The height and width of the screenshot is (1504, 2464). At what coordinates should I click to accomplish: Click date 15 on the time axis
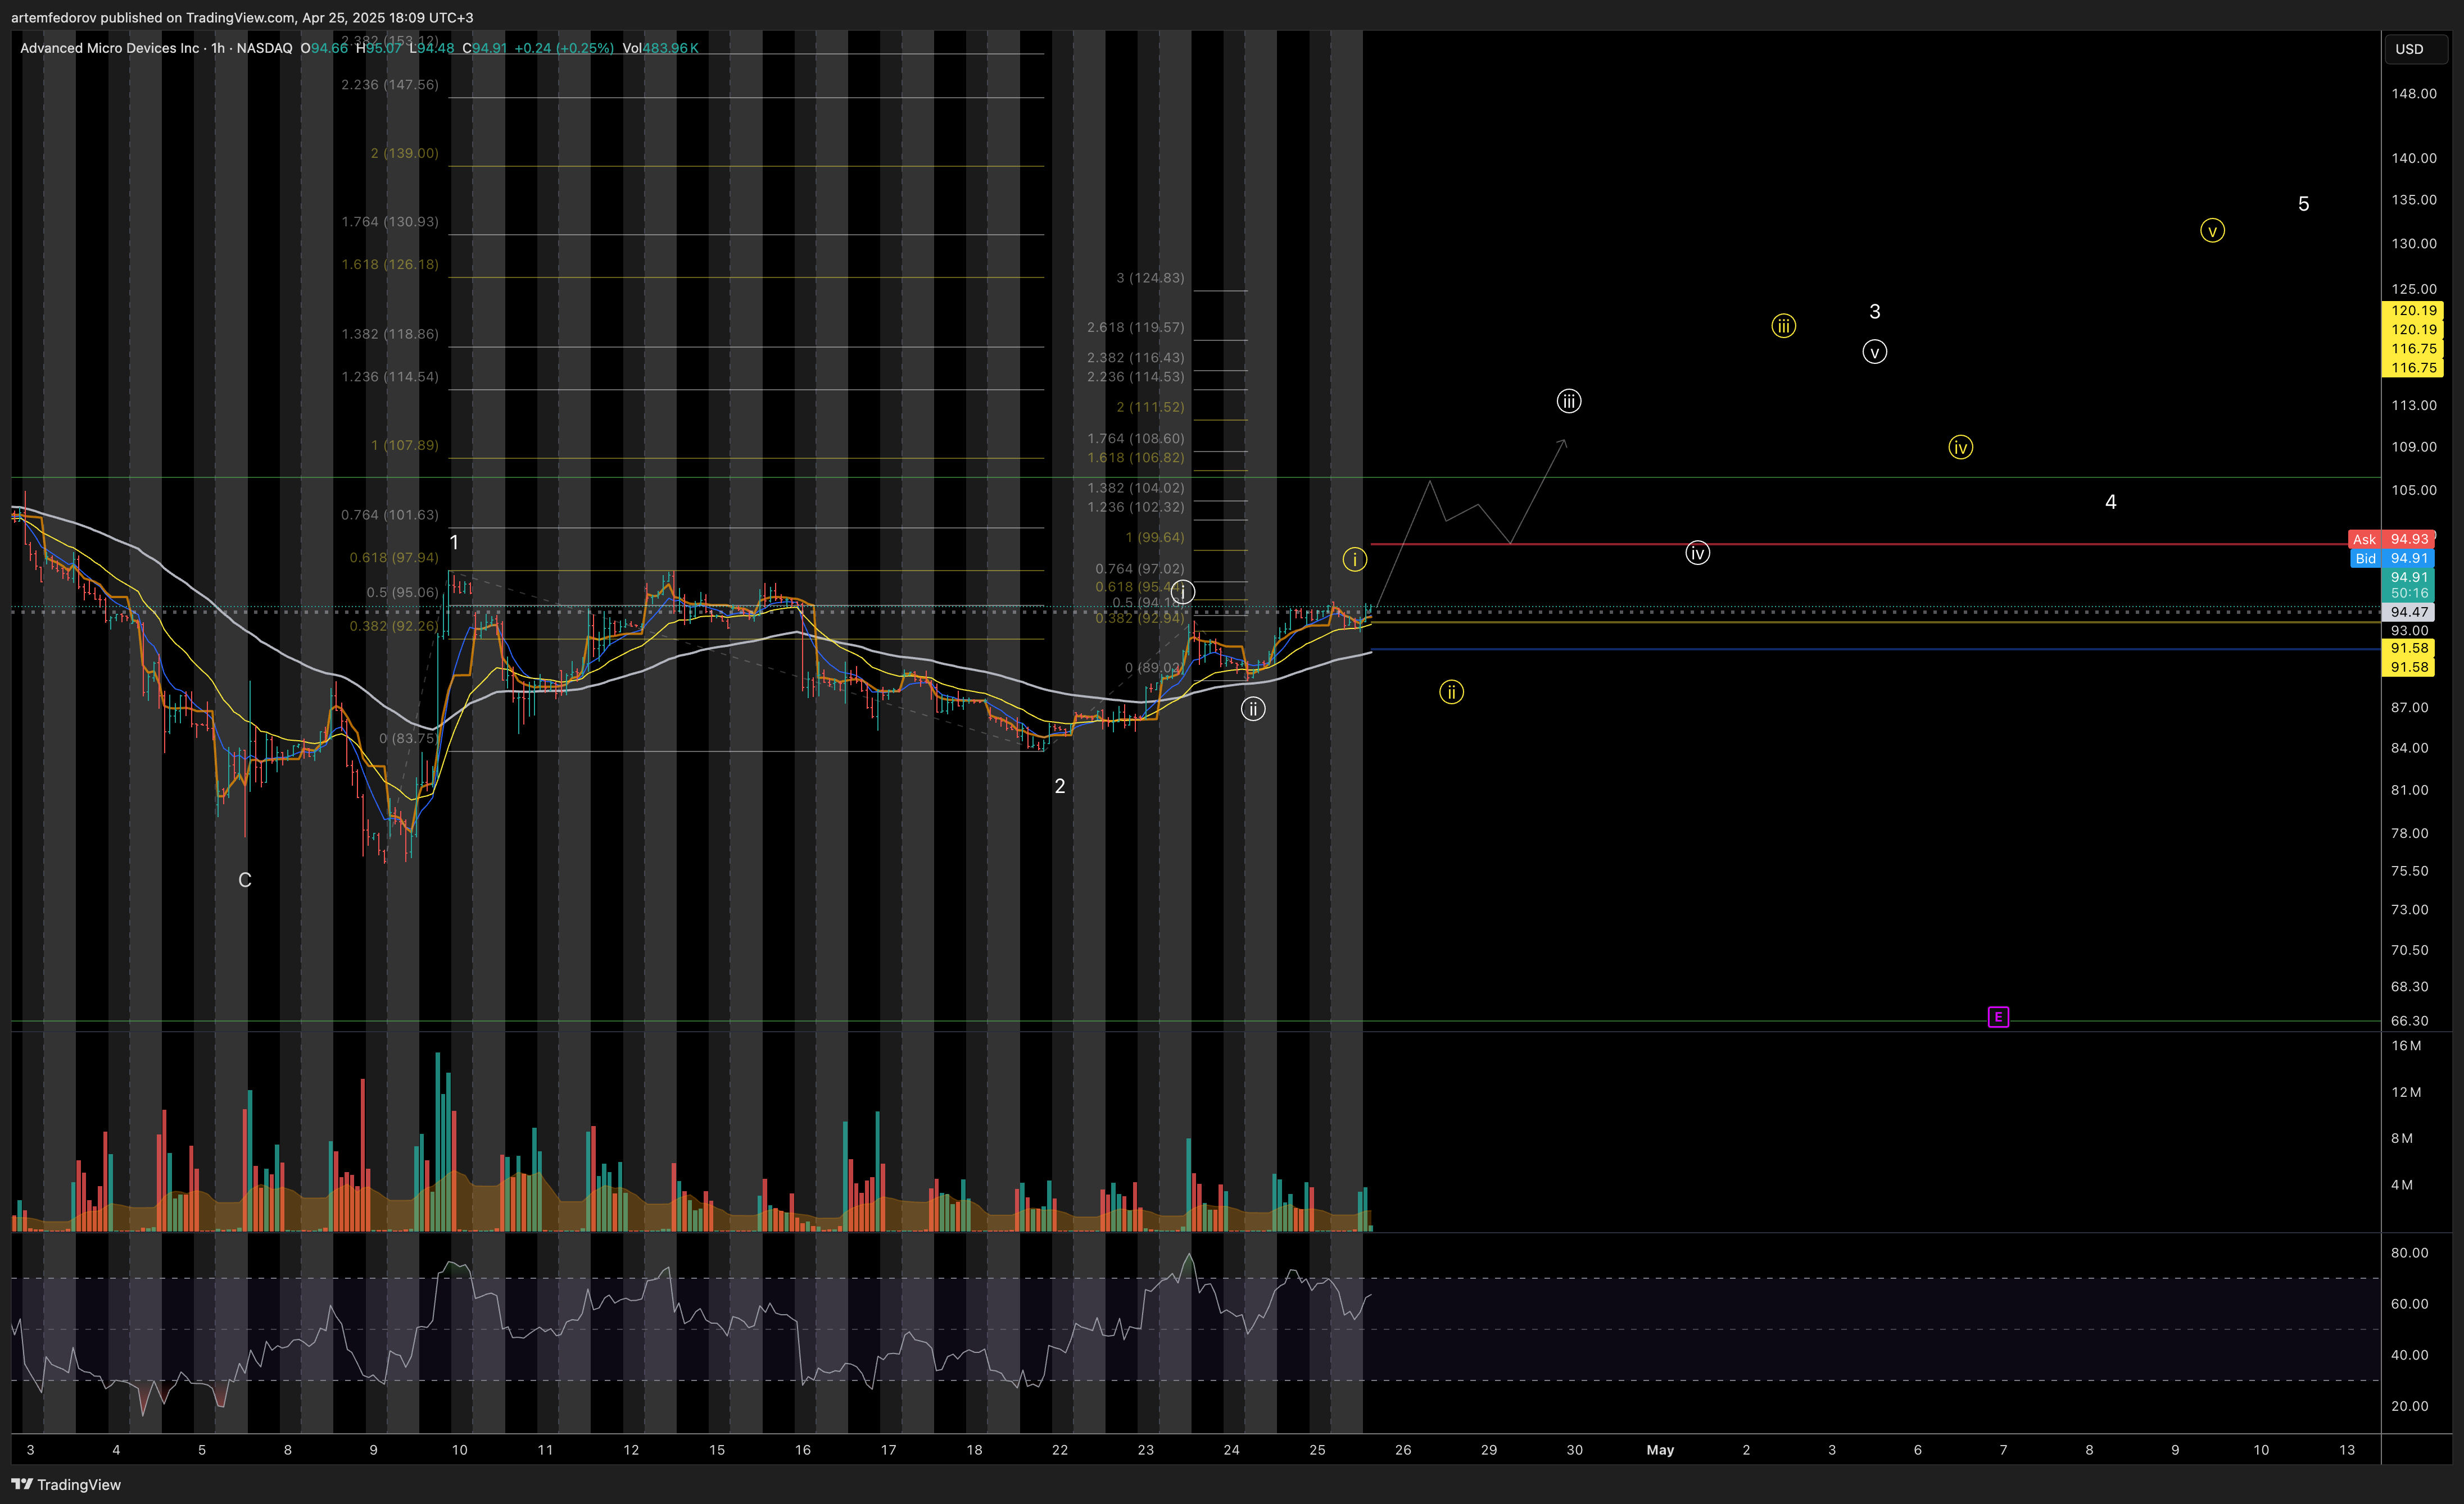click(x=717, y=1450)
